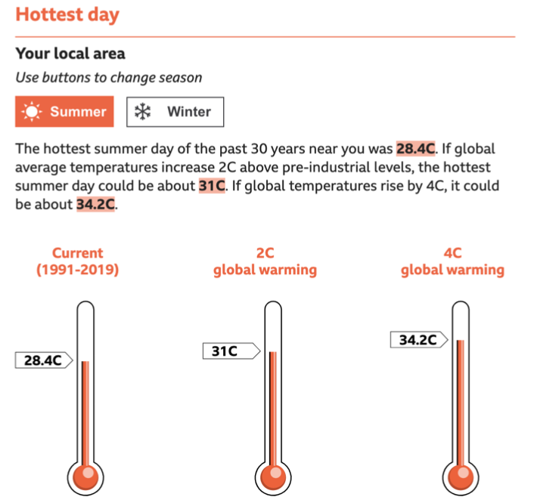534x500 pixels.
Task: Click the 4C global warming column title
Action: coord(452,261)
